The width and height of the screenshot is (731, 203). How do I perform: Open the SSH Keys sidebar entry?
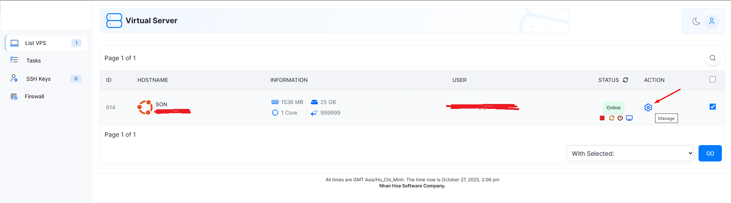tap(38, 79)
